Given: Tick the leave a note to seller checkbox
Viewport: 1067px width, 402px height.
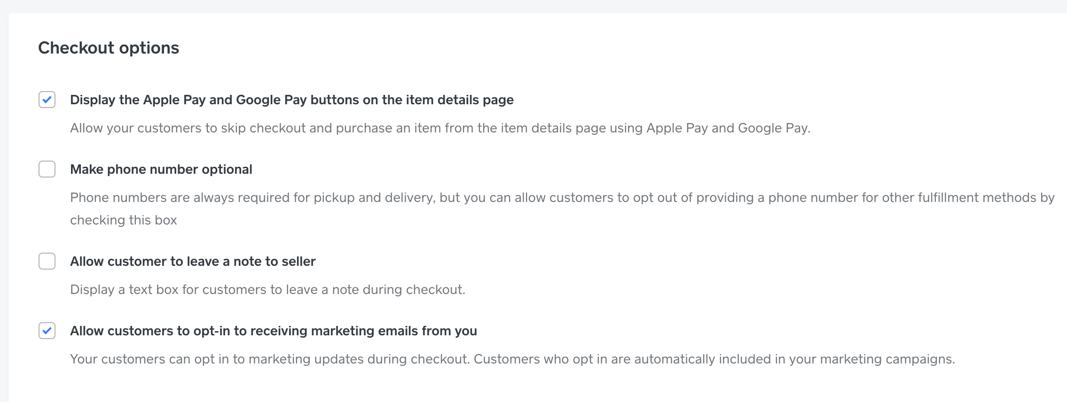Looking at the screenshot, I should [47, 261].
